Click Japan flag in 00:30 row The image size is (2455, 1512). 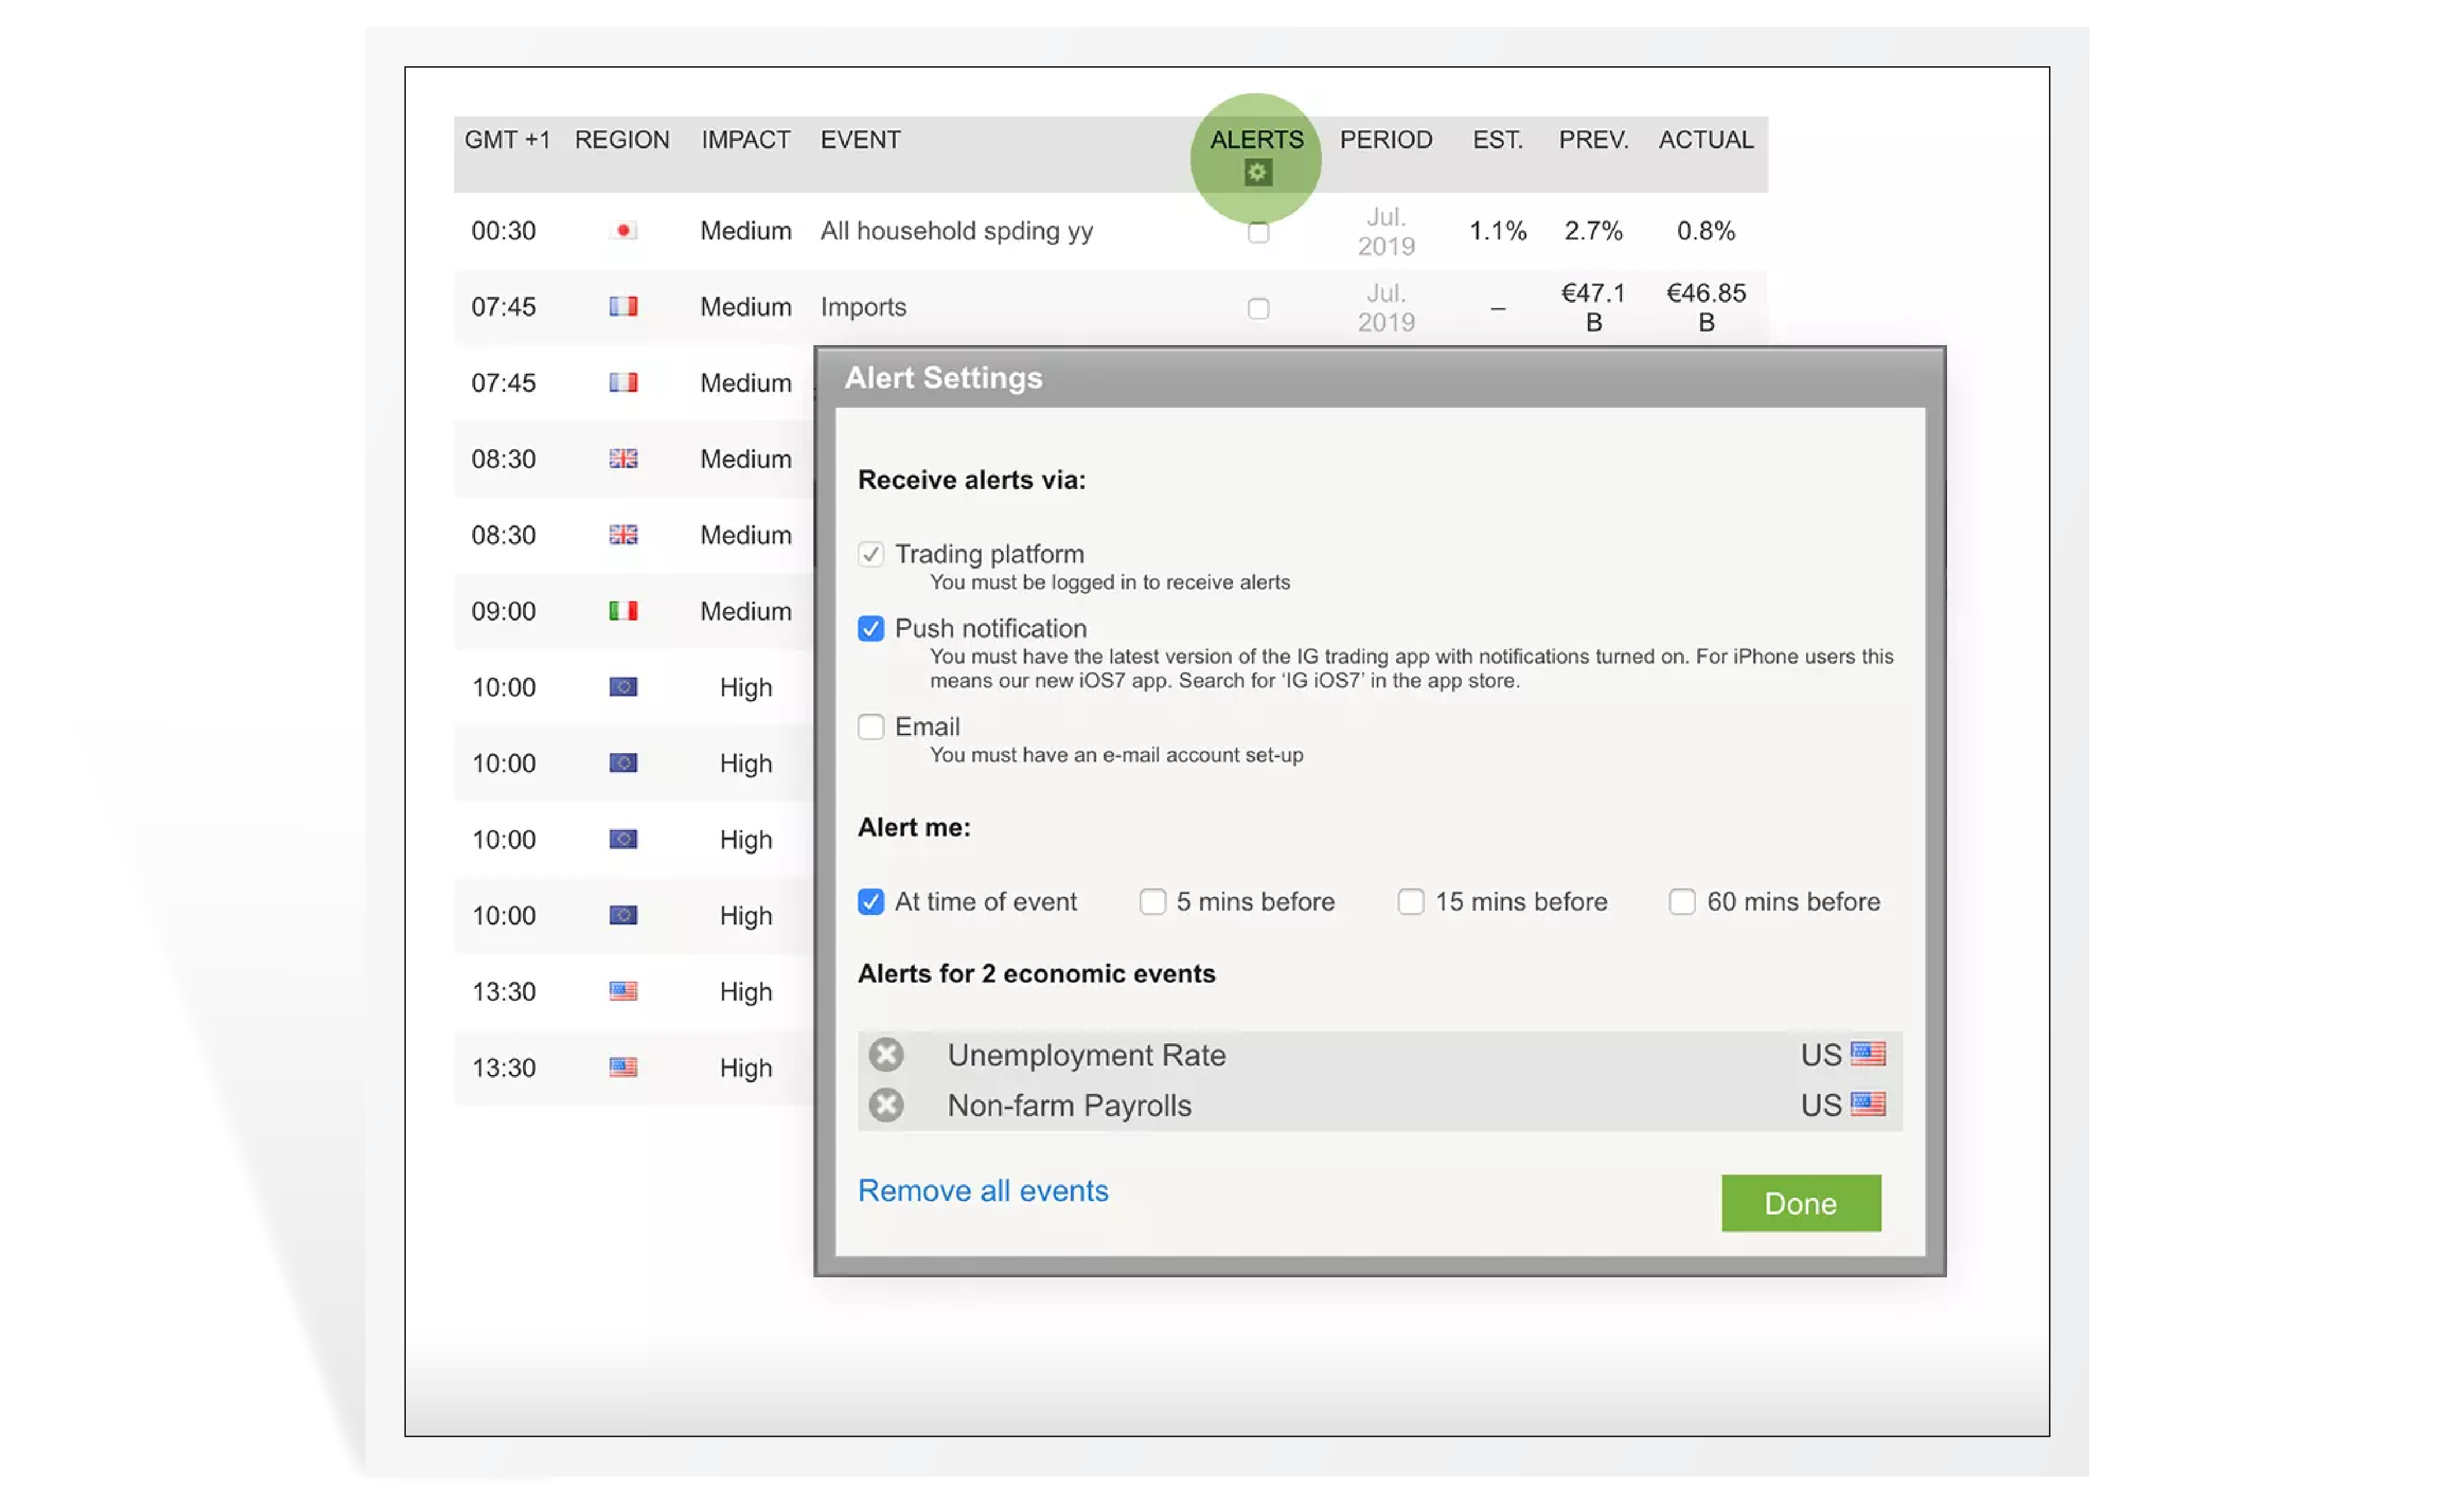(623, 231)
